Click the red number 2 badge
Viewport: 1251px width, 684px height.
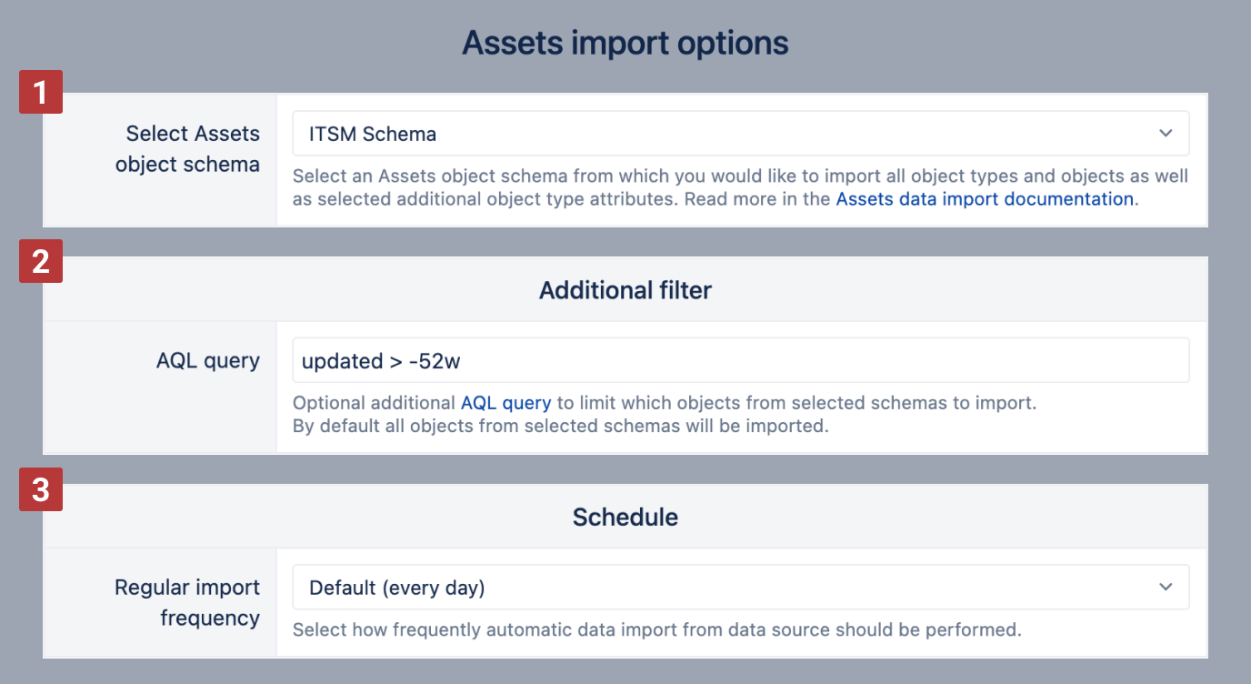pos(41,262)
